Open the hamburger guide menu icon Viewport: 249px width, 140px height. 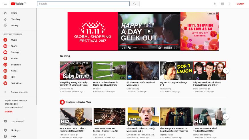(x=5, y=4)
